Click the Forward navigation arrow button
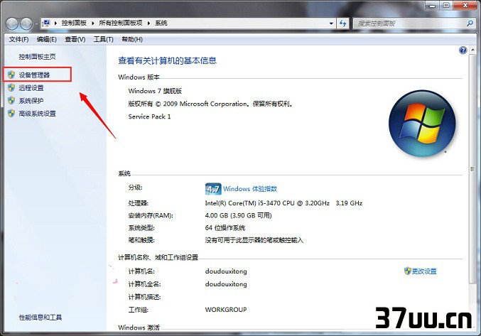481x336 pixels. [x=26, y=23]
